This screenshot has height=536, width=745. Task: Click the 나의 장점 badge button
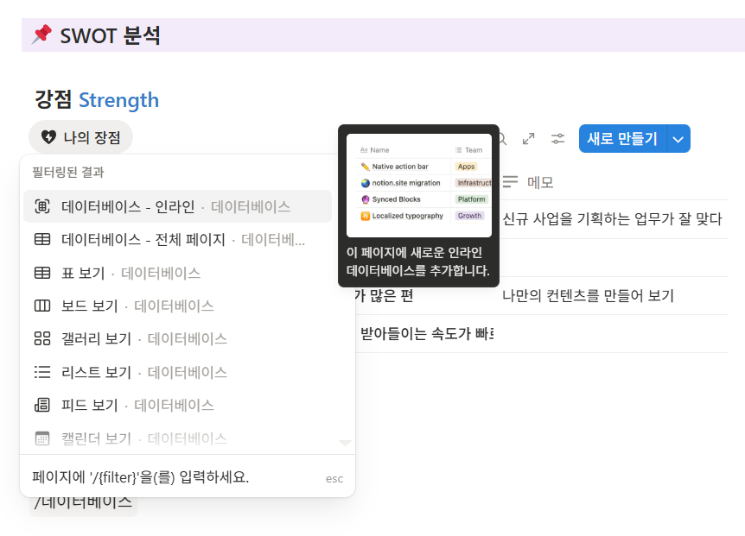click(x=80, y=137)
